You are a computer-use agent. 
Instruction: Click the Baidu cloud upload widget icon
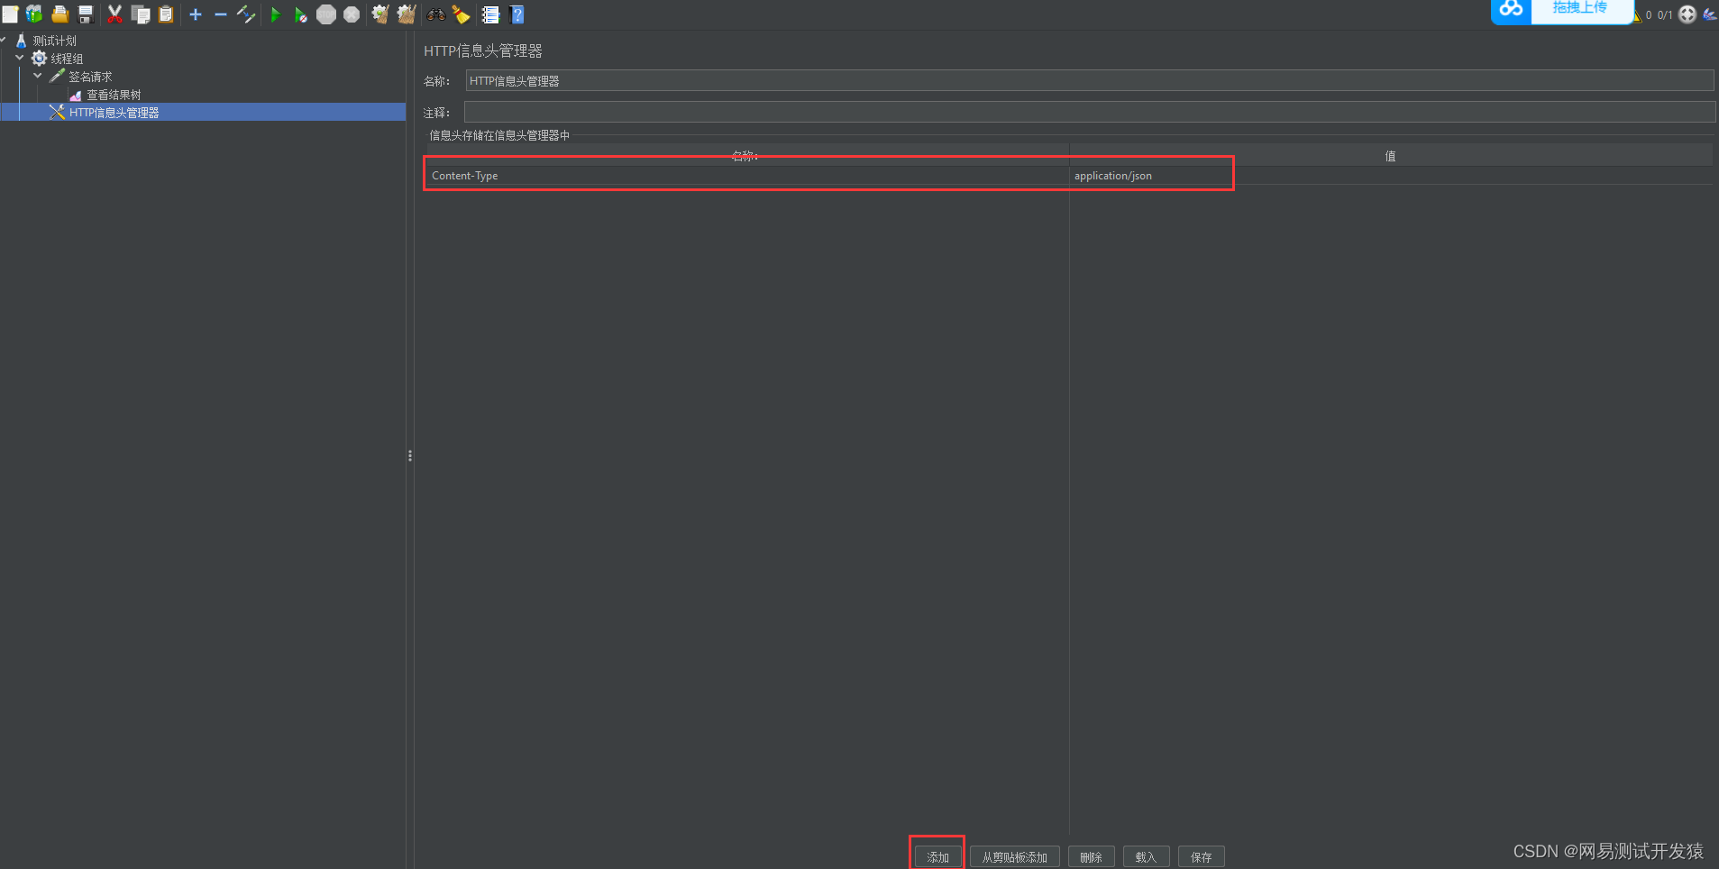1512,9
